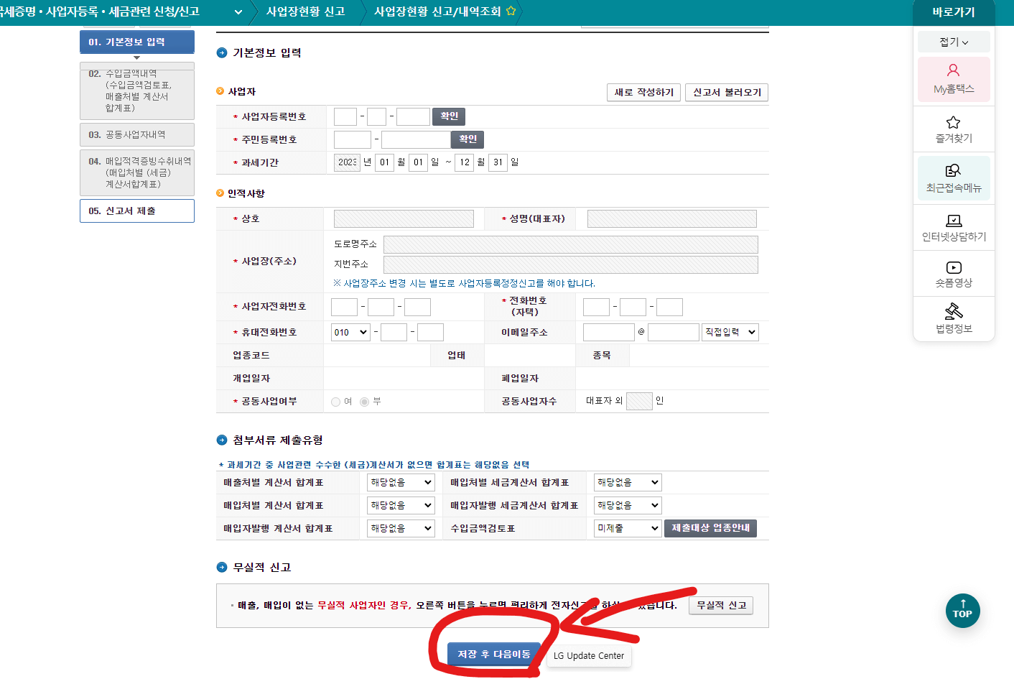View 법령정보 legal information
This screenshot has height=679, width=1014.
point(954,318)
